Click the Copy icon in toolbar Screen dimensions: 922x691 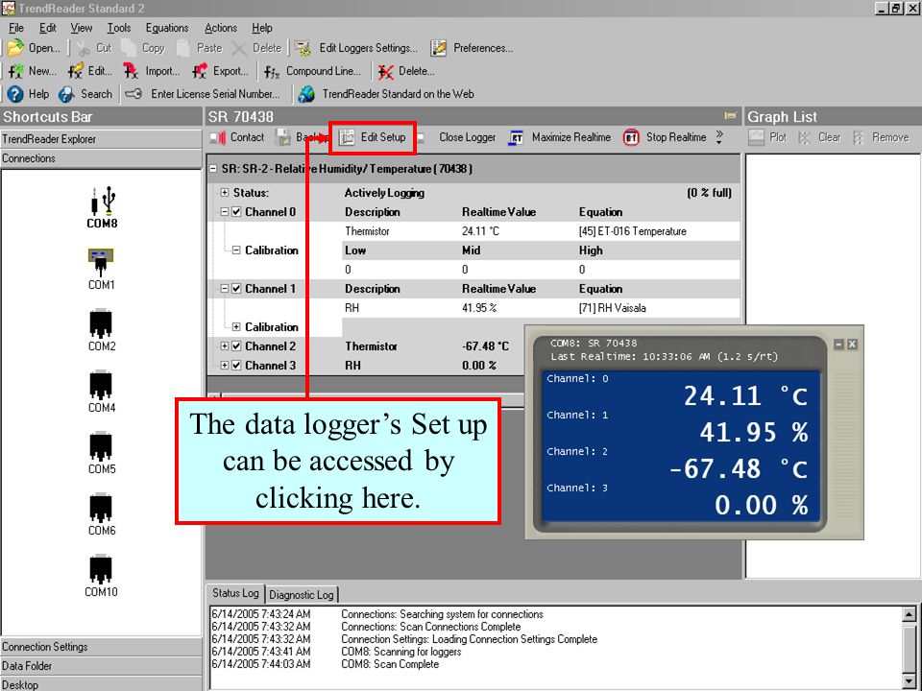[129, 48]
